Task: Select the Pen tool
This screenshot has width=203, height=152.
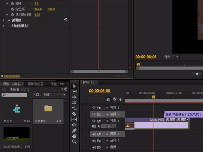Action: tap(74, 130)
